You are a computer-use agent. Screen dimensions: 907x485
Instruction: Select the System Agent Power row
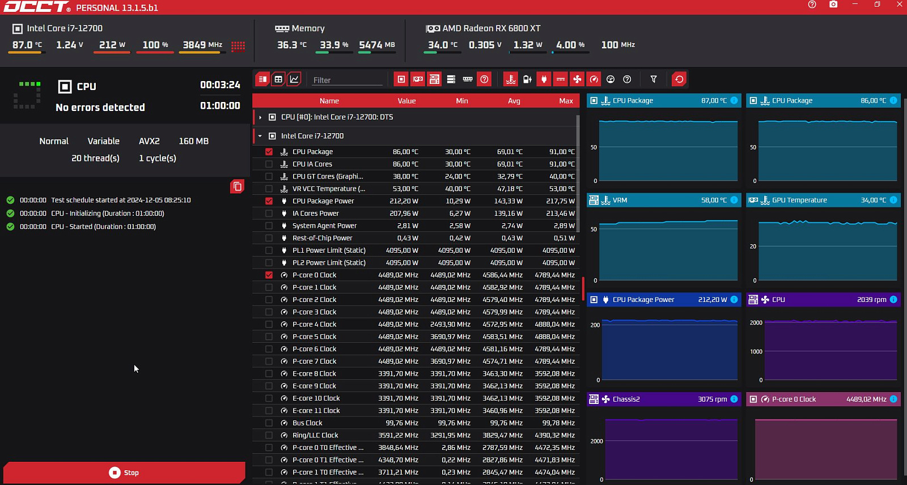(x=415, y=226)
